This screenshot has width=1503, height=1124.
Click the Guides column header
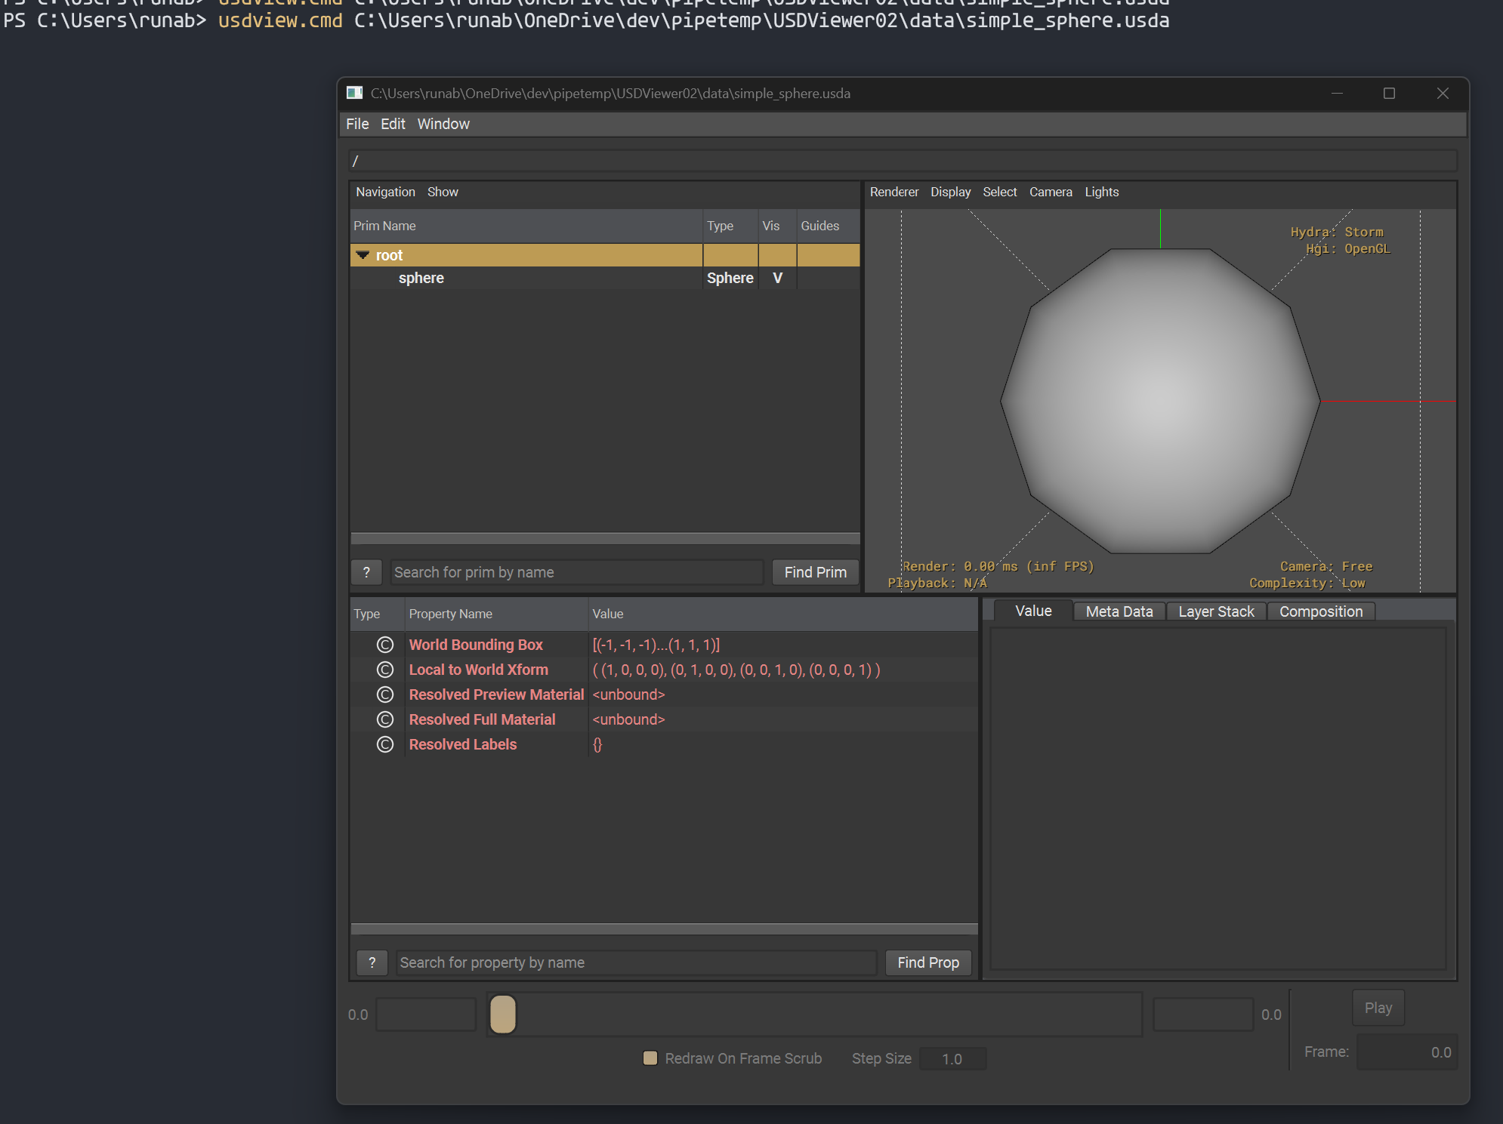point(828,226)
